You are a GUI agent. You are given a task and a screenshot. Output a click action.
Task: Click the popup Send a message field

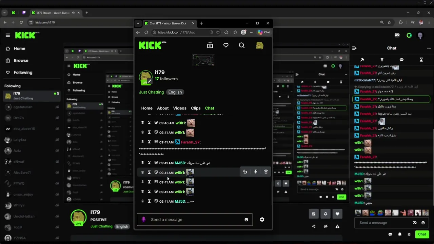click(x=195, y=220)
